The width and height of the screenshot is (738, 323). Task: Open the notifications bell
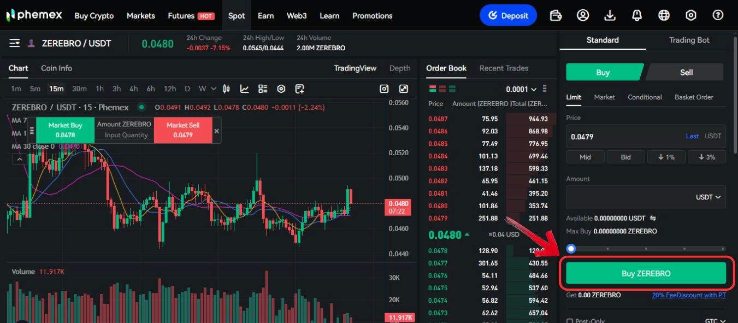point(637,15)
